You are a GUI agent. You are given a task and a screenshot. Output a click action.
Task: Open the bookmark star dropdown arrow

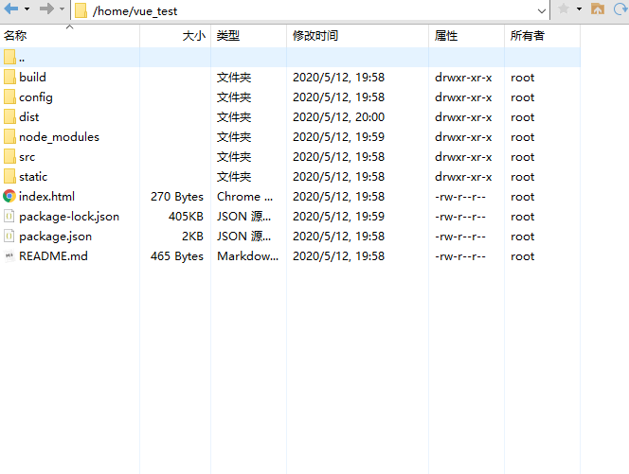click(579, 9)
